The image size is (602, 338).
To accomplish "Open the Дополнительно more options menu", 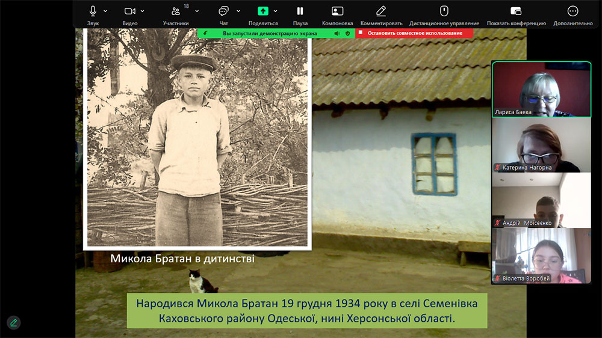I will coord(573,11).
